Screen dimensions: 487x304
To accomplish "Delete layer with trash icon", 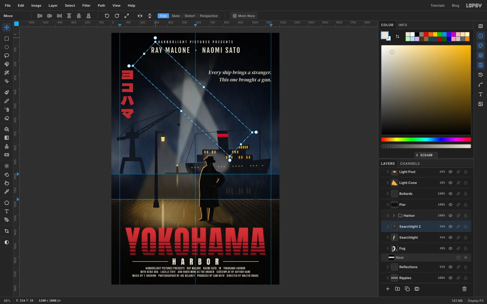I will [x=464, y=289].
